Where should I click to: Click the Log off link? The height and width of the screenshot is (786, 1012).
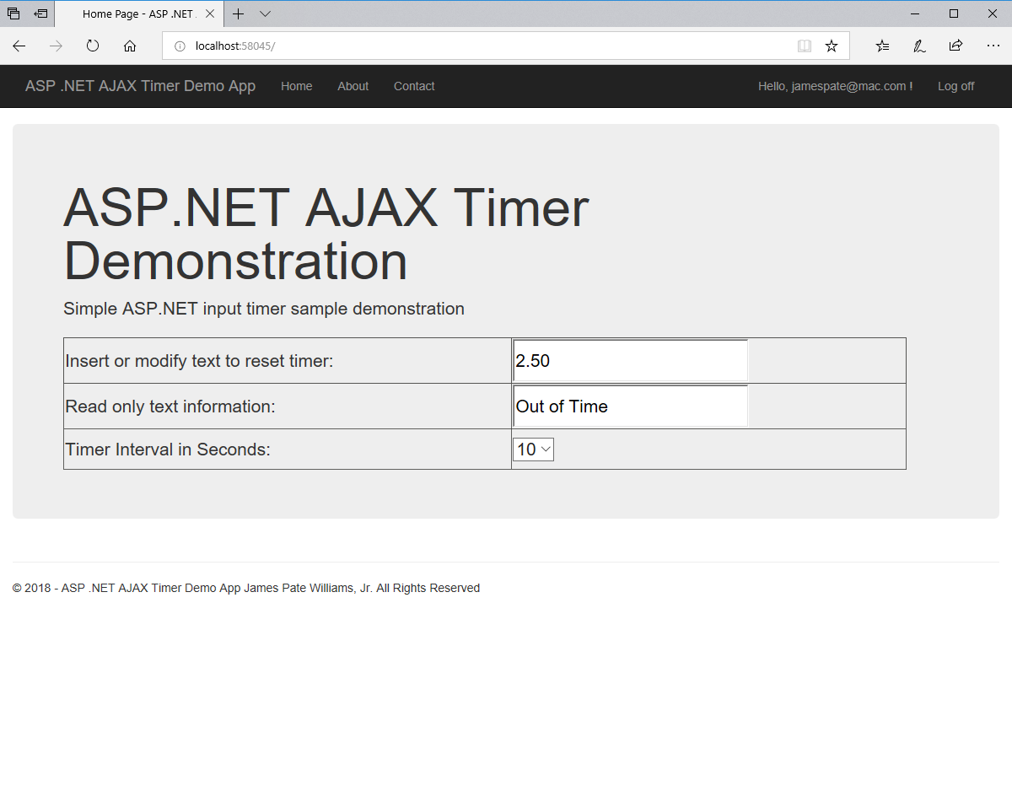pos(955,86)
